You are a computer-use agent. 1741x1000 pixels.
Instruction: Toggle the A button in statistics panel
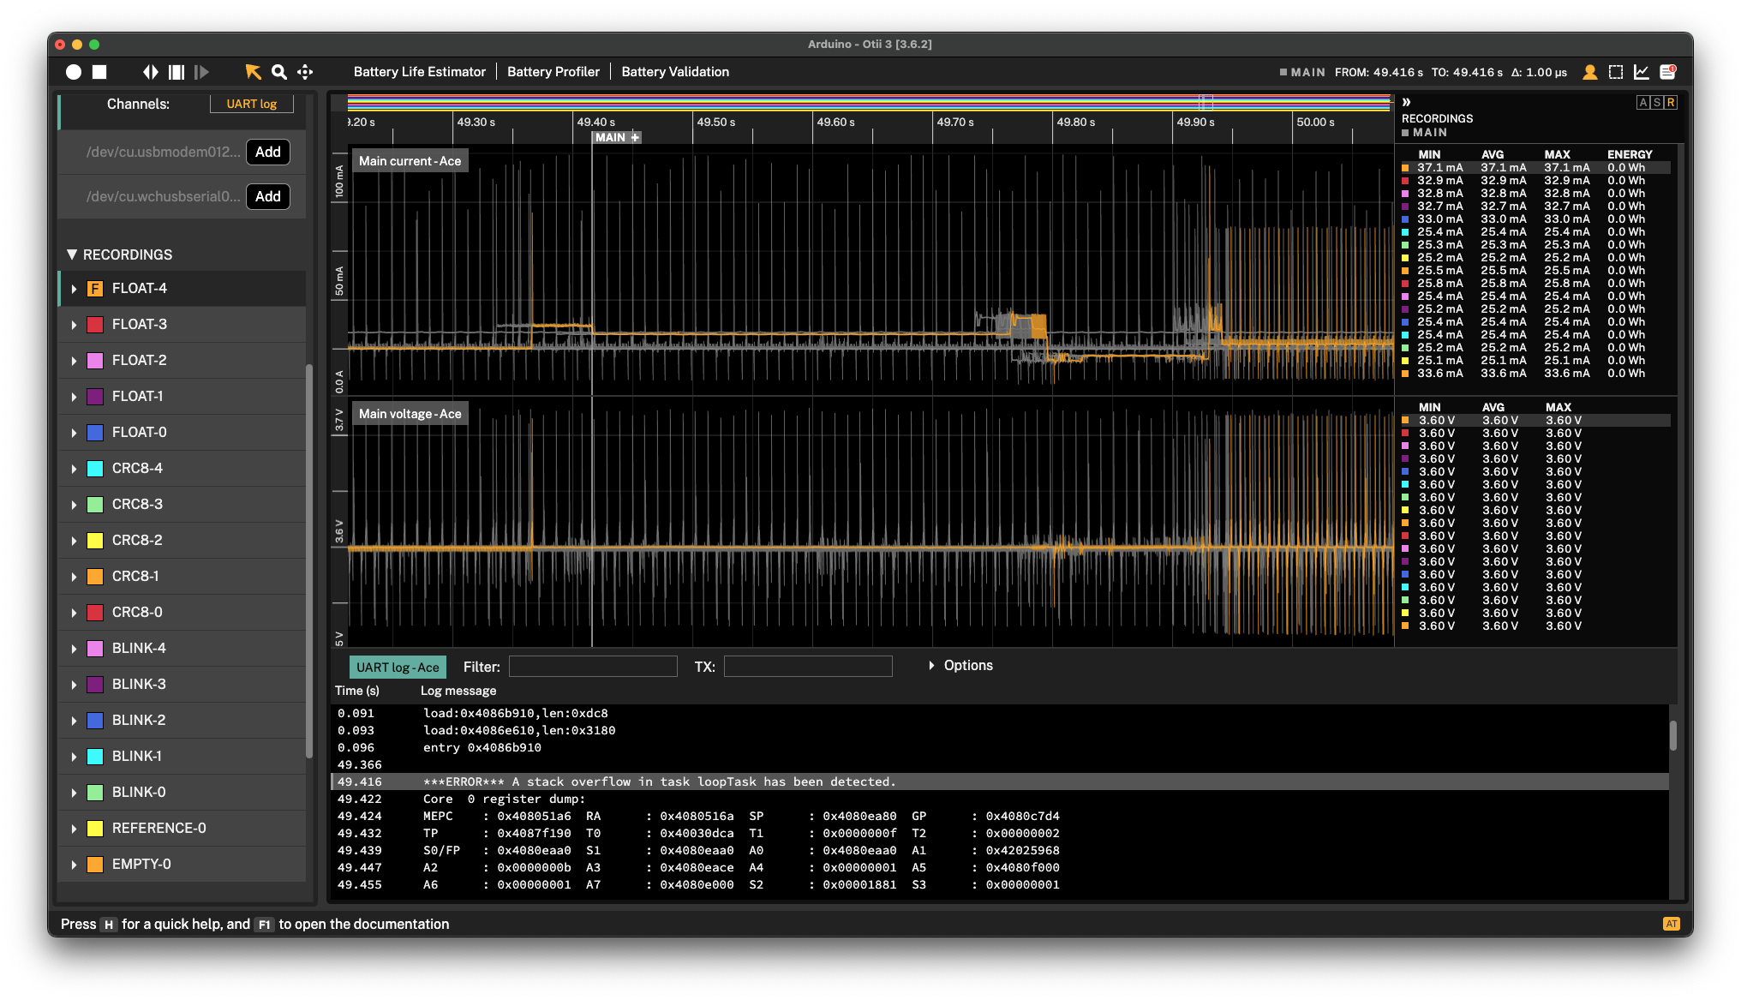pos(1643,103)
